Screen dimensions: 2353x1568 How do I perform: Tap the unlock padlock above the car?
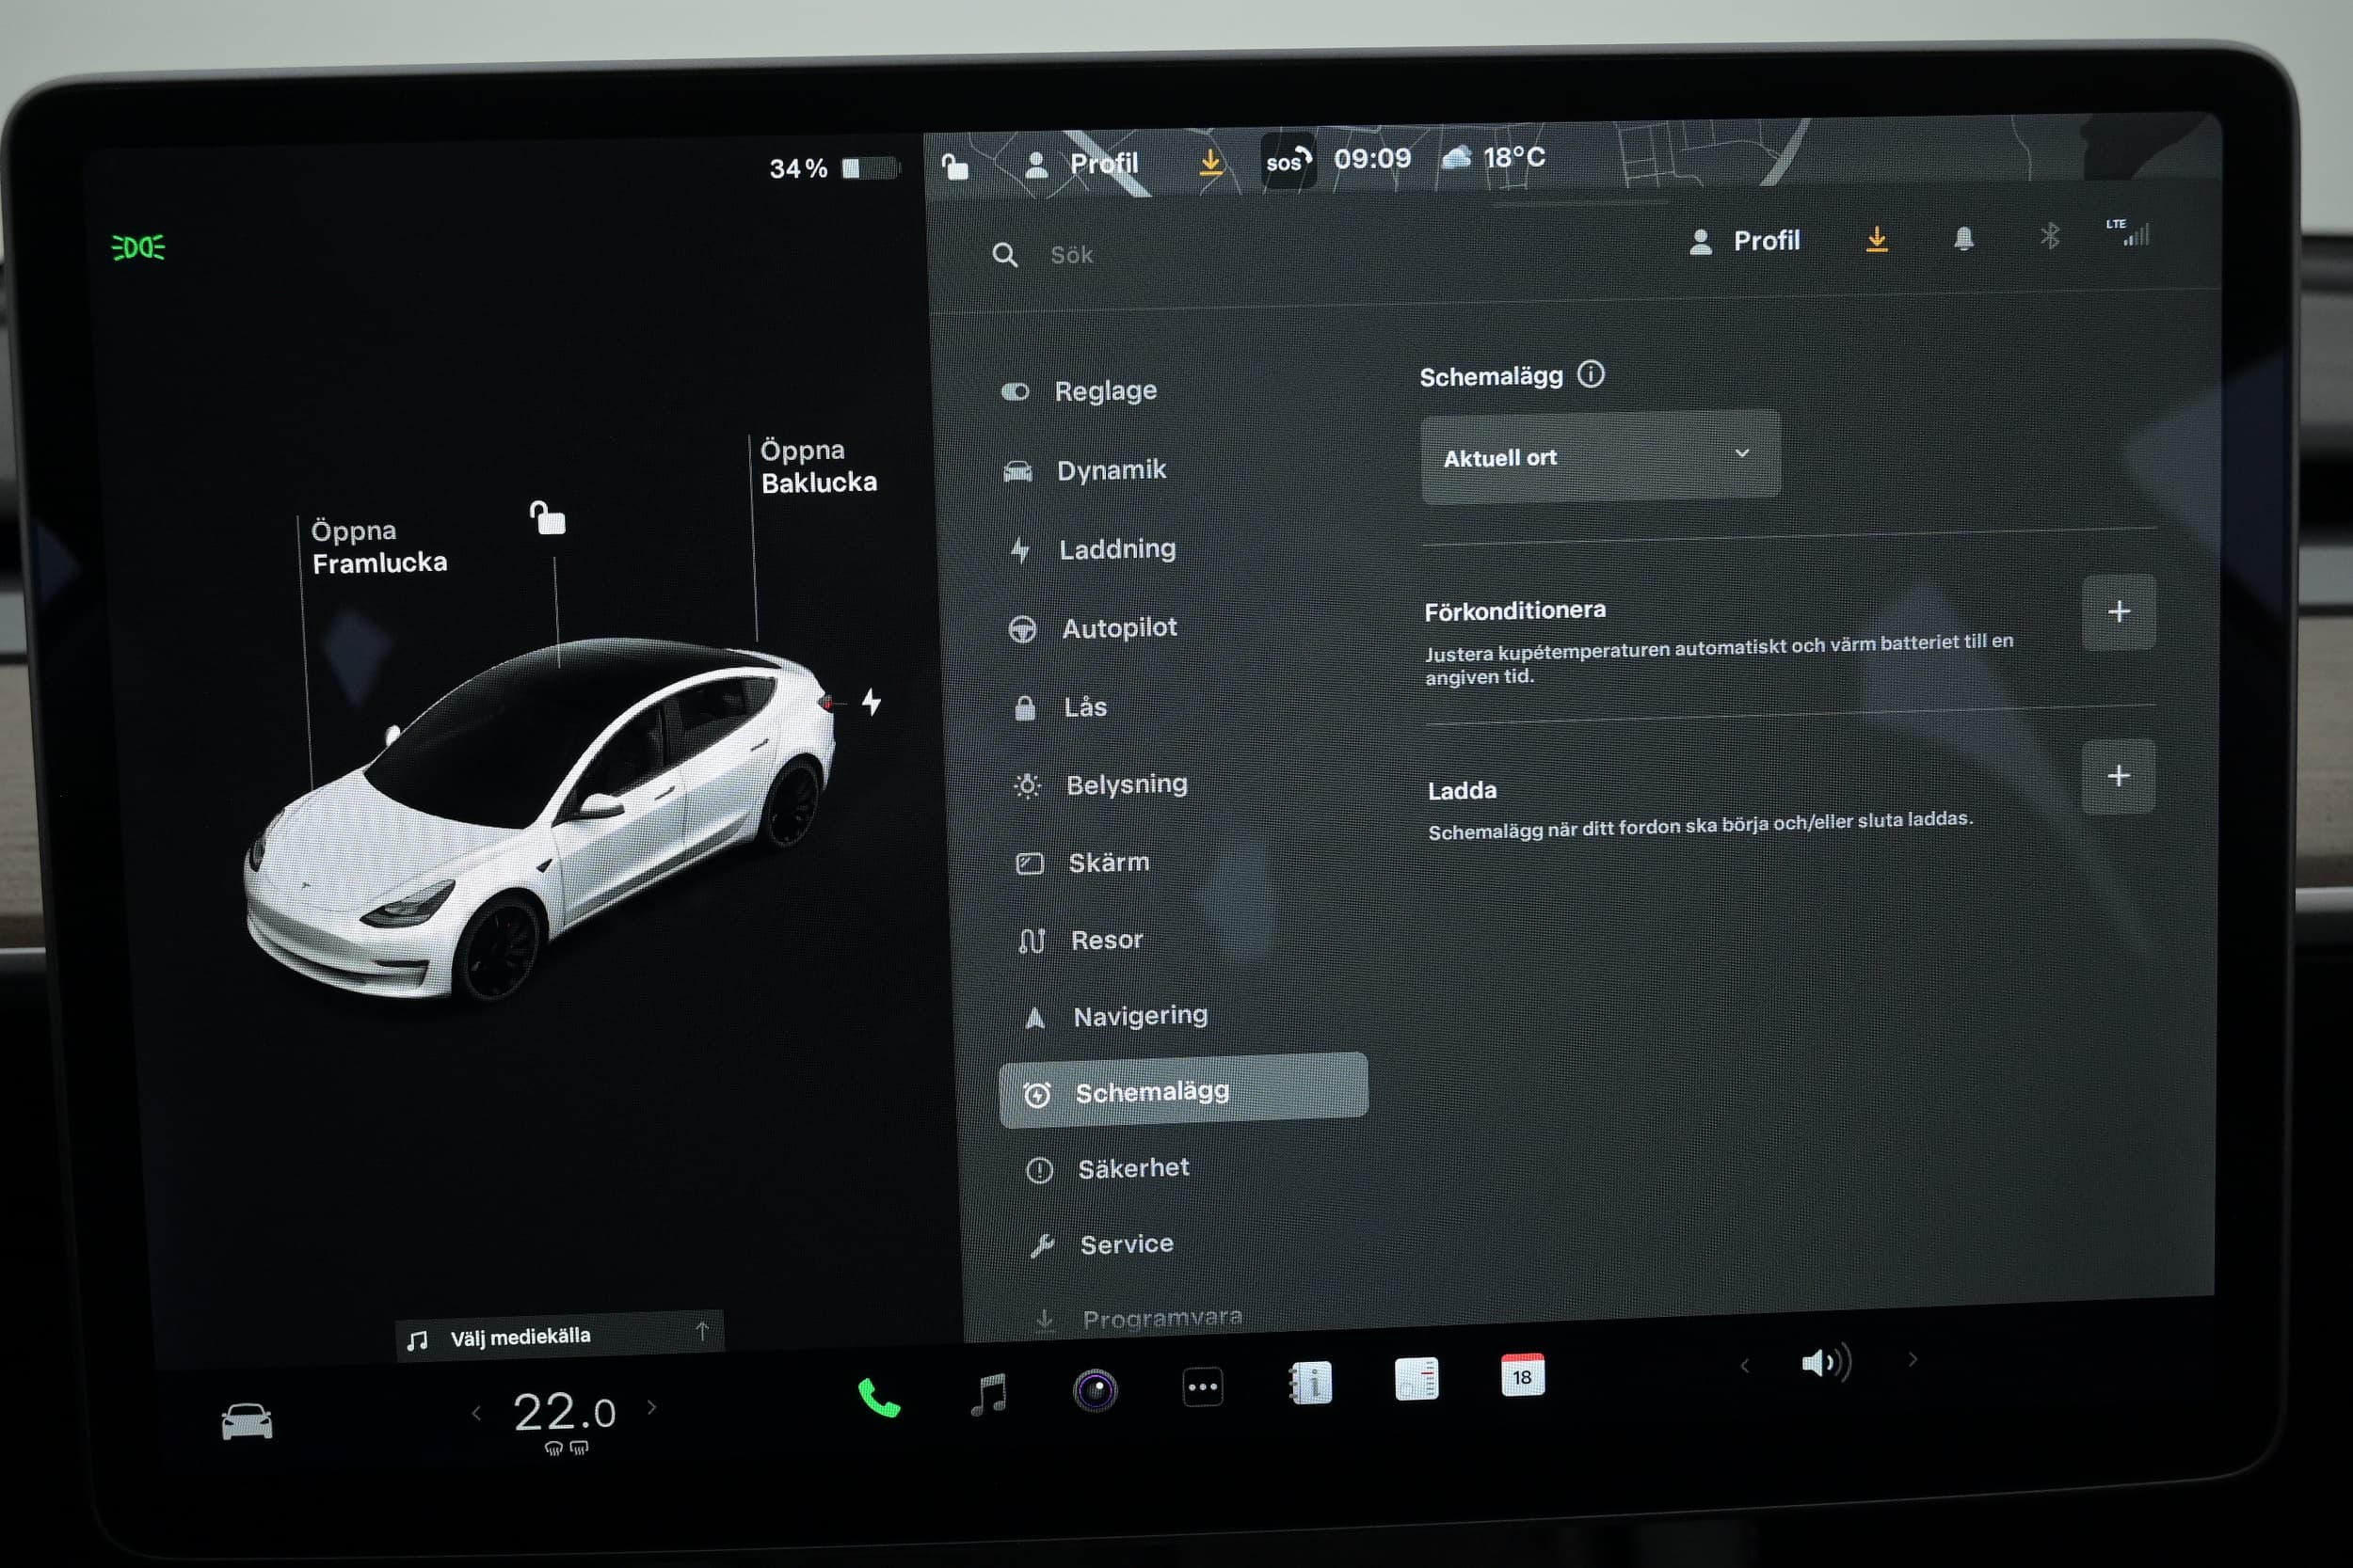coord(547,518)
